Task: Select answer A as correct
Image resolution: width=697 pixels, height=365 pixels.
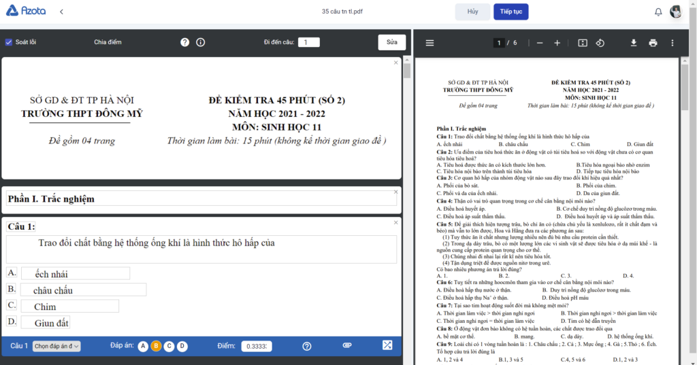Action: (143, 347)
